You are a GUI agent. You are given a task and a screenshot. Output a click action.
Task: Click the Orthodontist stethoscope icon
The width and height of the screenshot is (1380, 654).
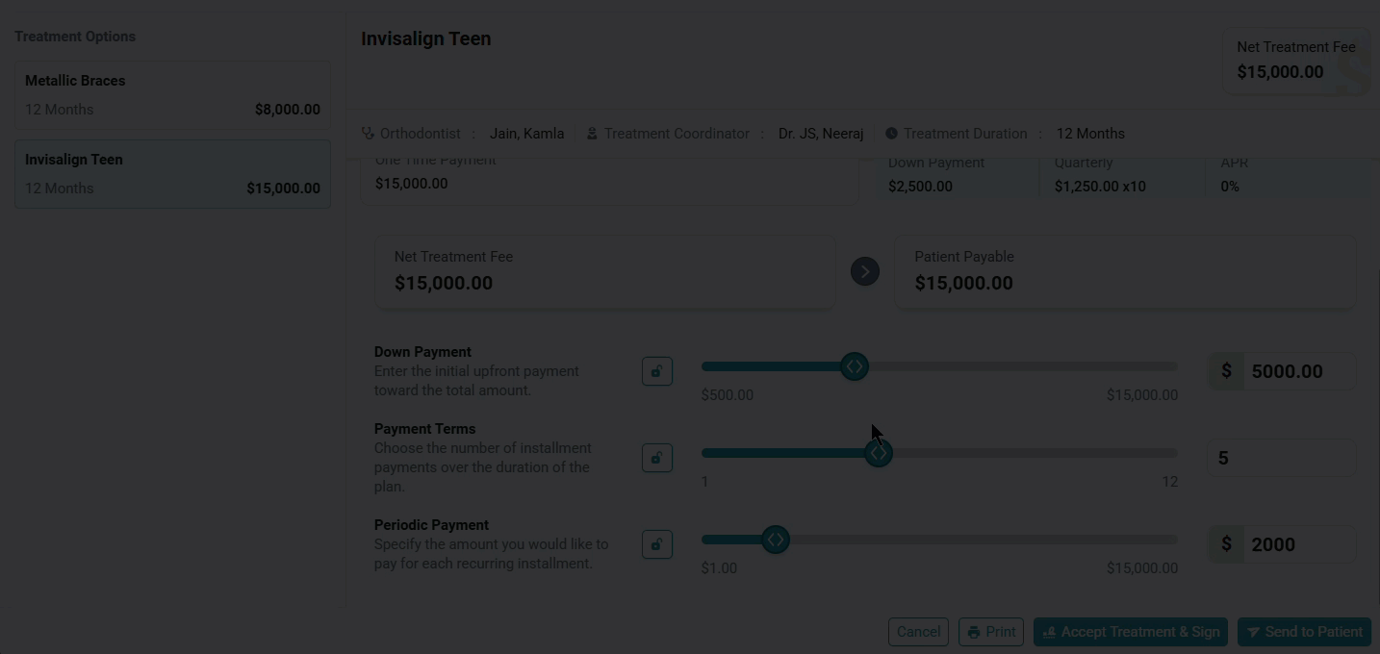tap(368, 134)
